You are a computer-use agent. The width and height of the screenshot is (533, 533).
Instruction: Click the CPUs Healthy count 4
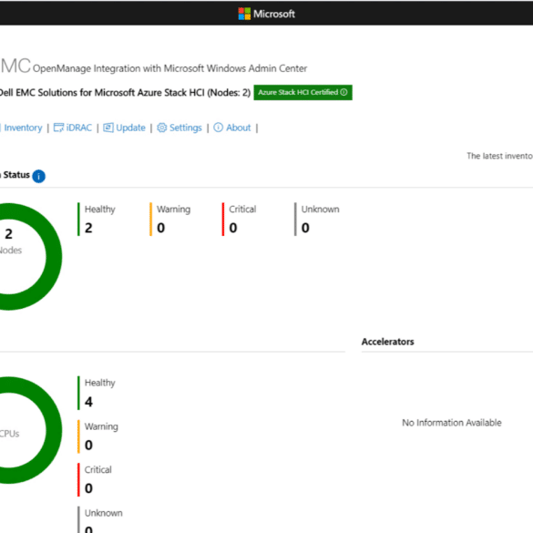coord(88,402)
